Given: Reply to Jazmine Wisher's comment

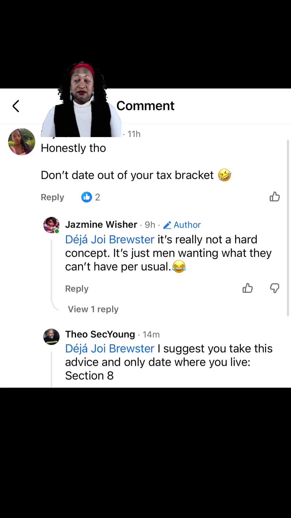Looking at the screenshot, I should pos(77,289).
